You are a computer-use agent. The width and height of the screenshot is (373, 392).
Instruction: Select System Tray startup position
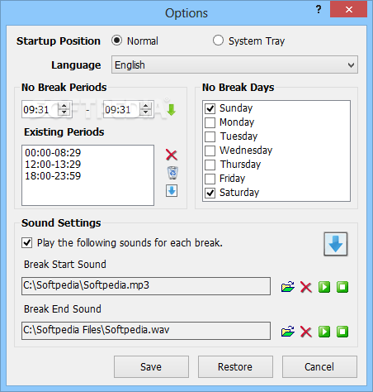(218, 41)
